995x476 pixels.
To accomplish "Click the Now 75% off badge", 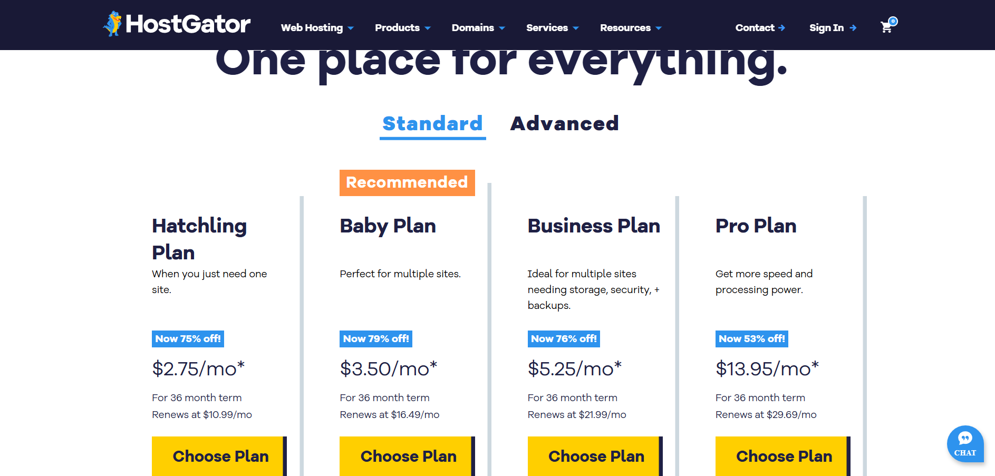I will coord(188,339).
